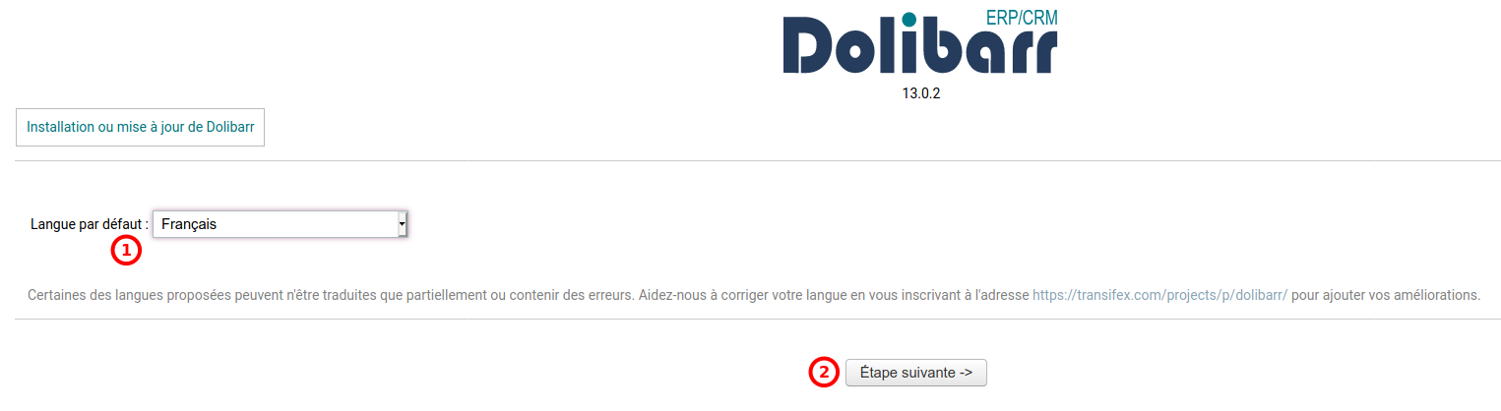Viewport: 1501px width, 411px height.
Task: Open the Langue par défaut dropdown
Action: click(281, 224)
